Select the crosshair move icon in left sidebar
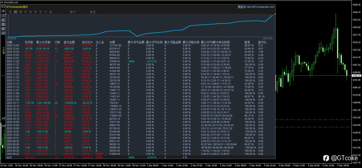Screen dimensions: 362x168 3,11
